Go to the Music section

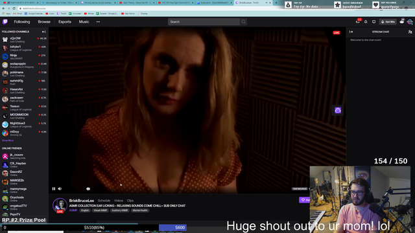coord(84,21)
